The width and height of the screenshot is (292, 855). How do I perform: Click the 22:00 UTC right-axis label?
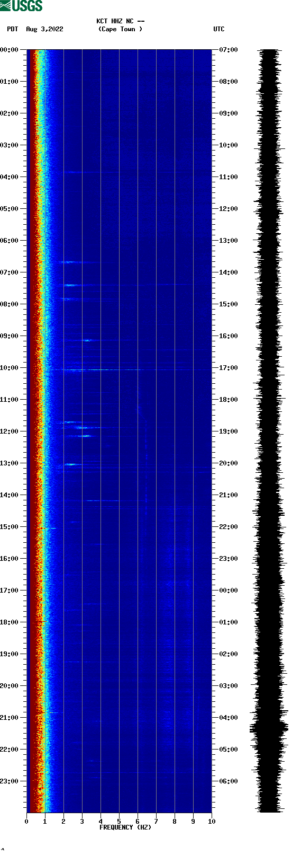tap(229, 527)
